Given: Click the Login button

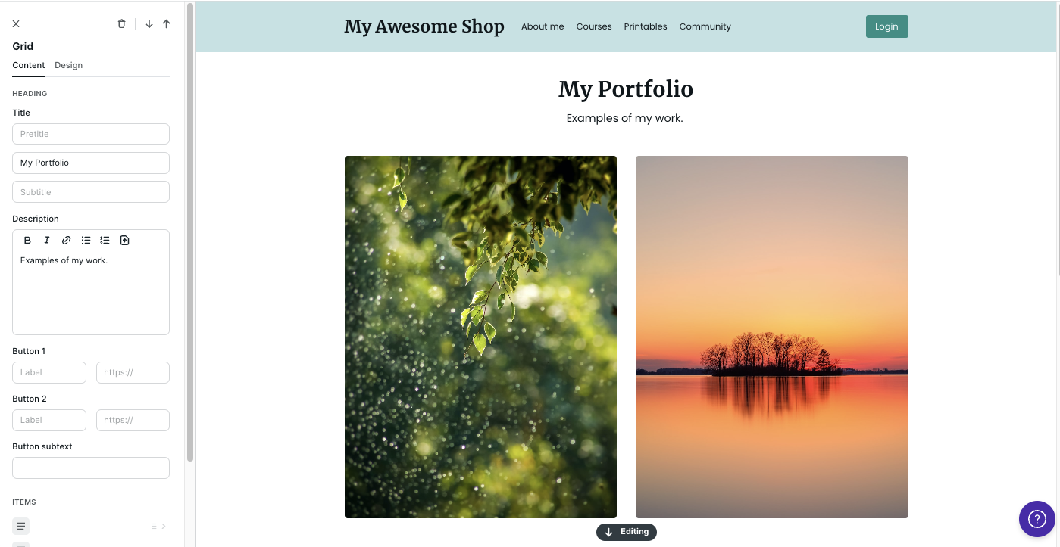Looking at the screenshot, I should coord(886,26).
